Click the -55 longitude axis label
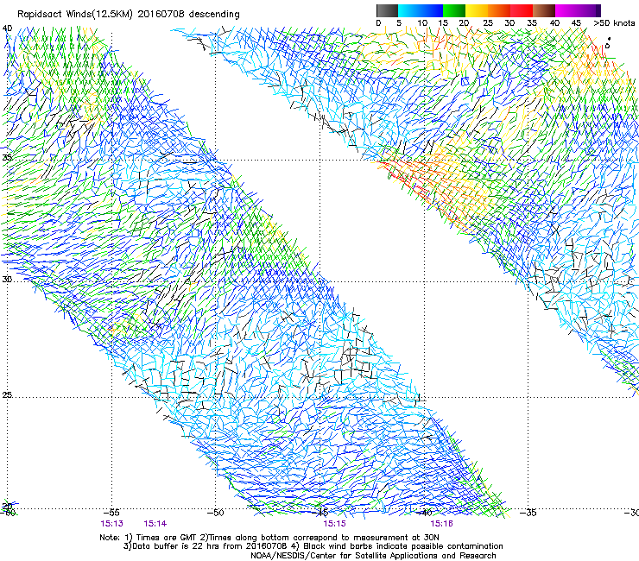 (x=111, y=513)
